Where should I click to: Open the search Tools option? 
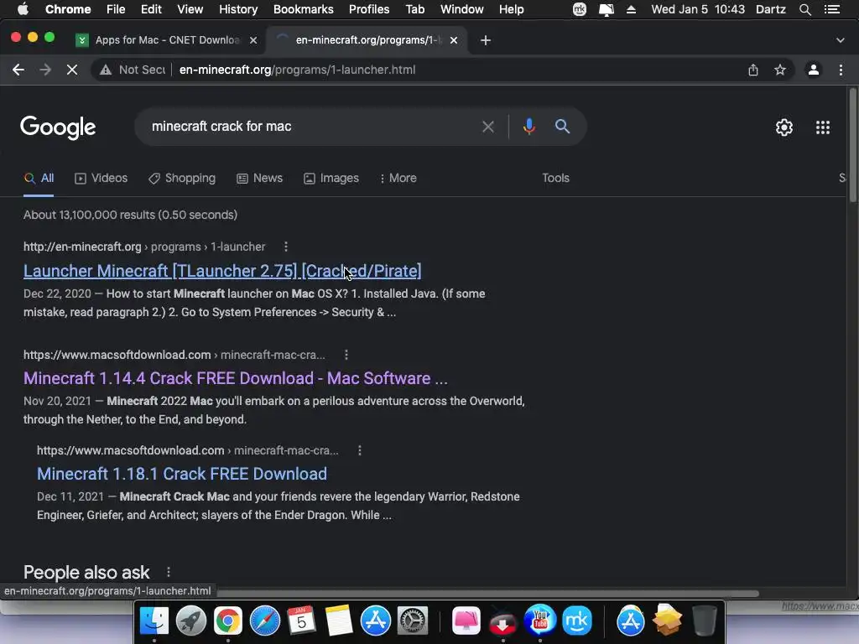coord(555,178)
